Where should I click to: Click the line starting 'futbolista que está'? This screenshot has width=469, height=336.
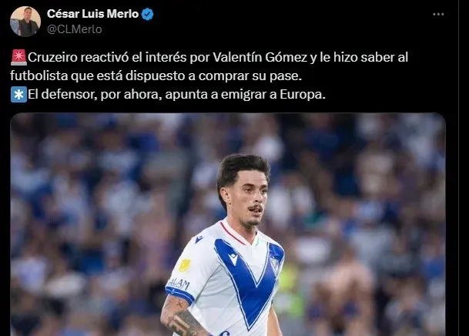click(156, 76)
